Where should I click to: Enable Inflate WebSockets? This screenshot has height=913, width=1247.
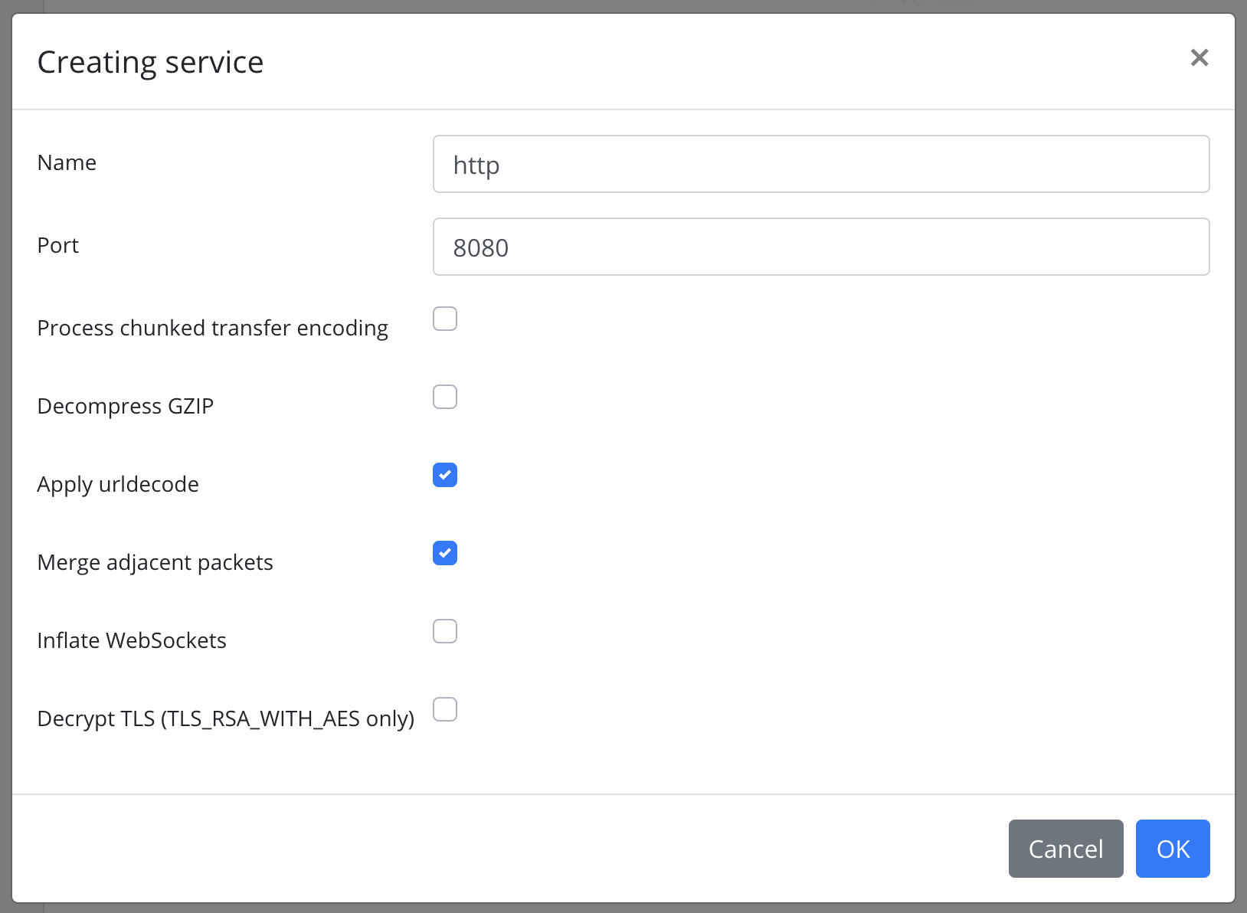[444, 630]
